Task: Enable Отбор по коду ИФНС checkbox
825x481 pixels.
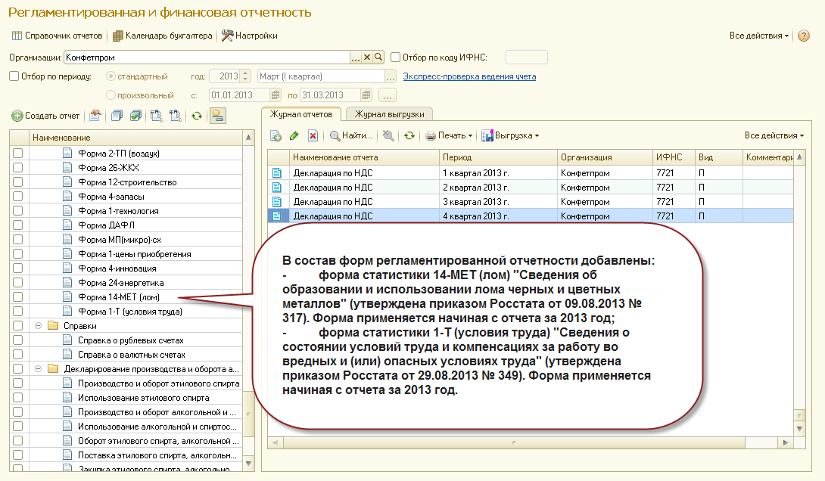Action: (395, 57)
